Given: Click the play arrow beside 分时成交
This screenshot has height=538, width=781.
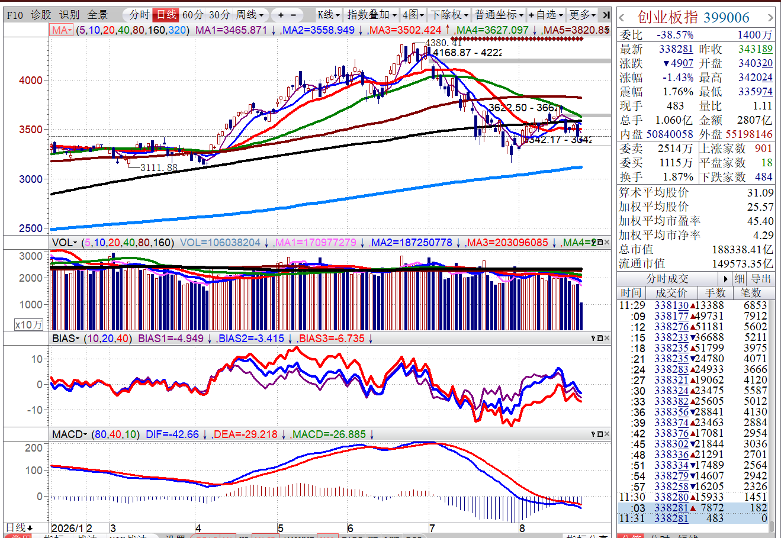Looking at the screenshot, I should coord(726,279).
